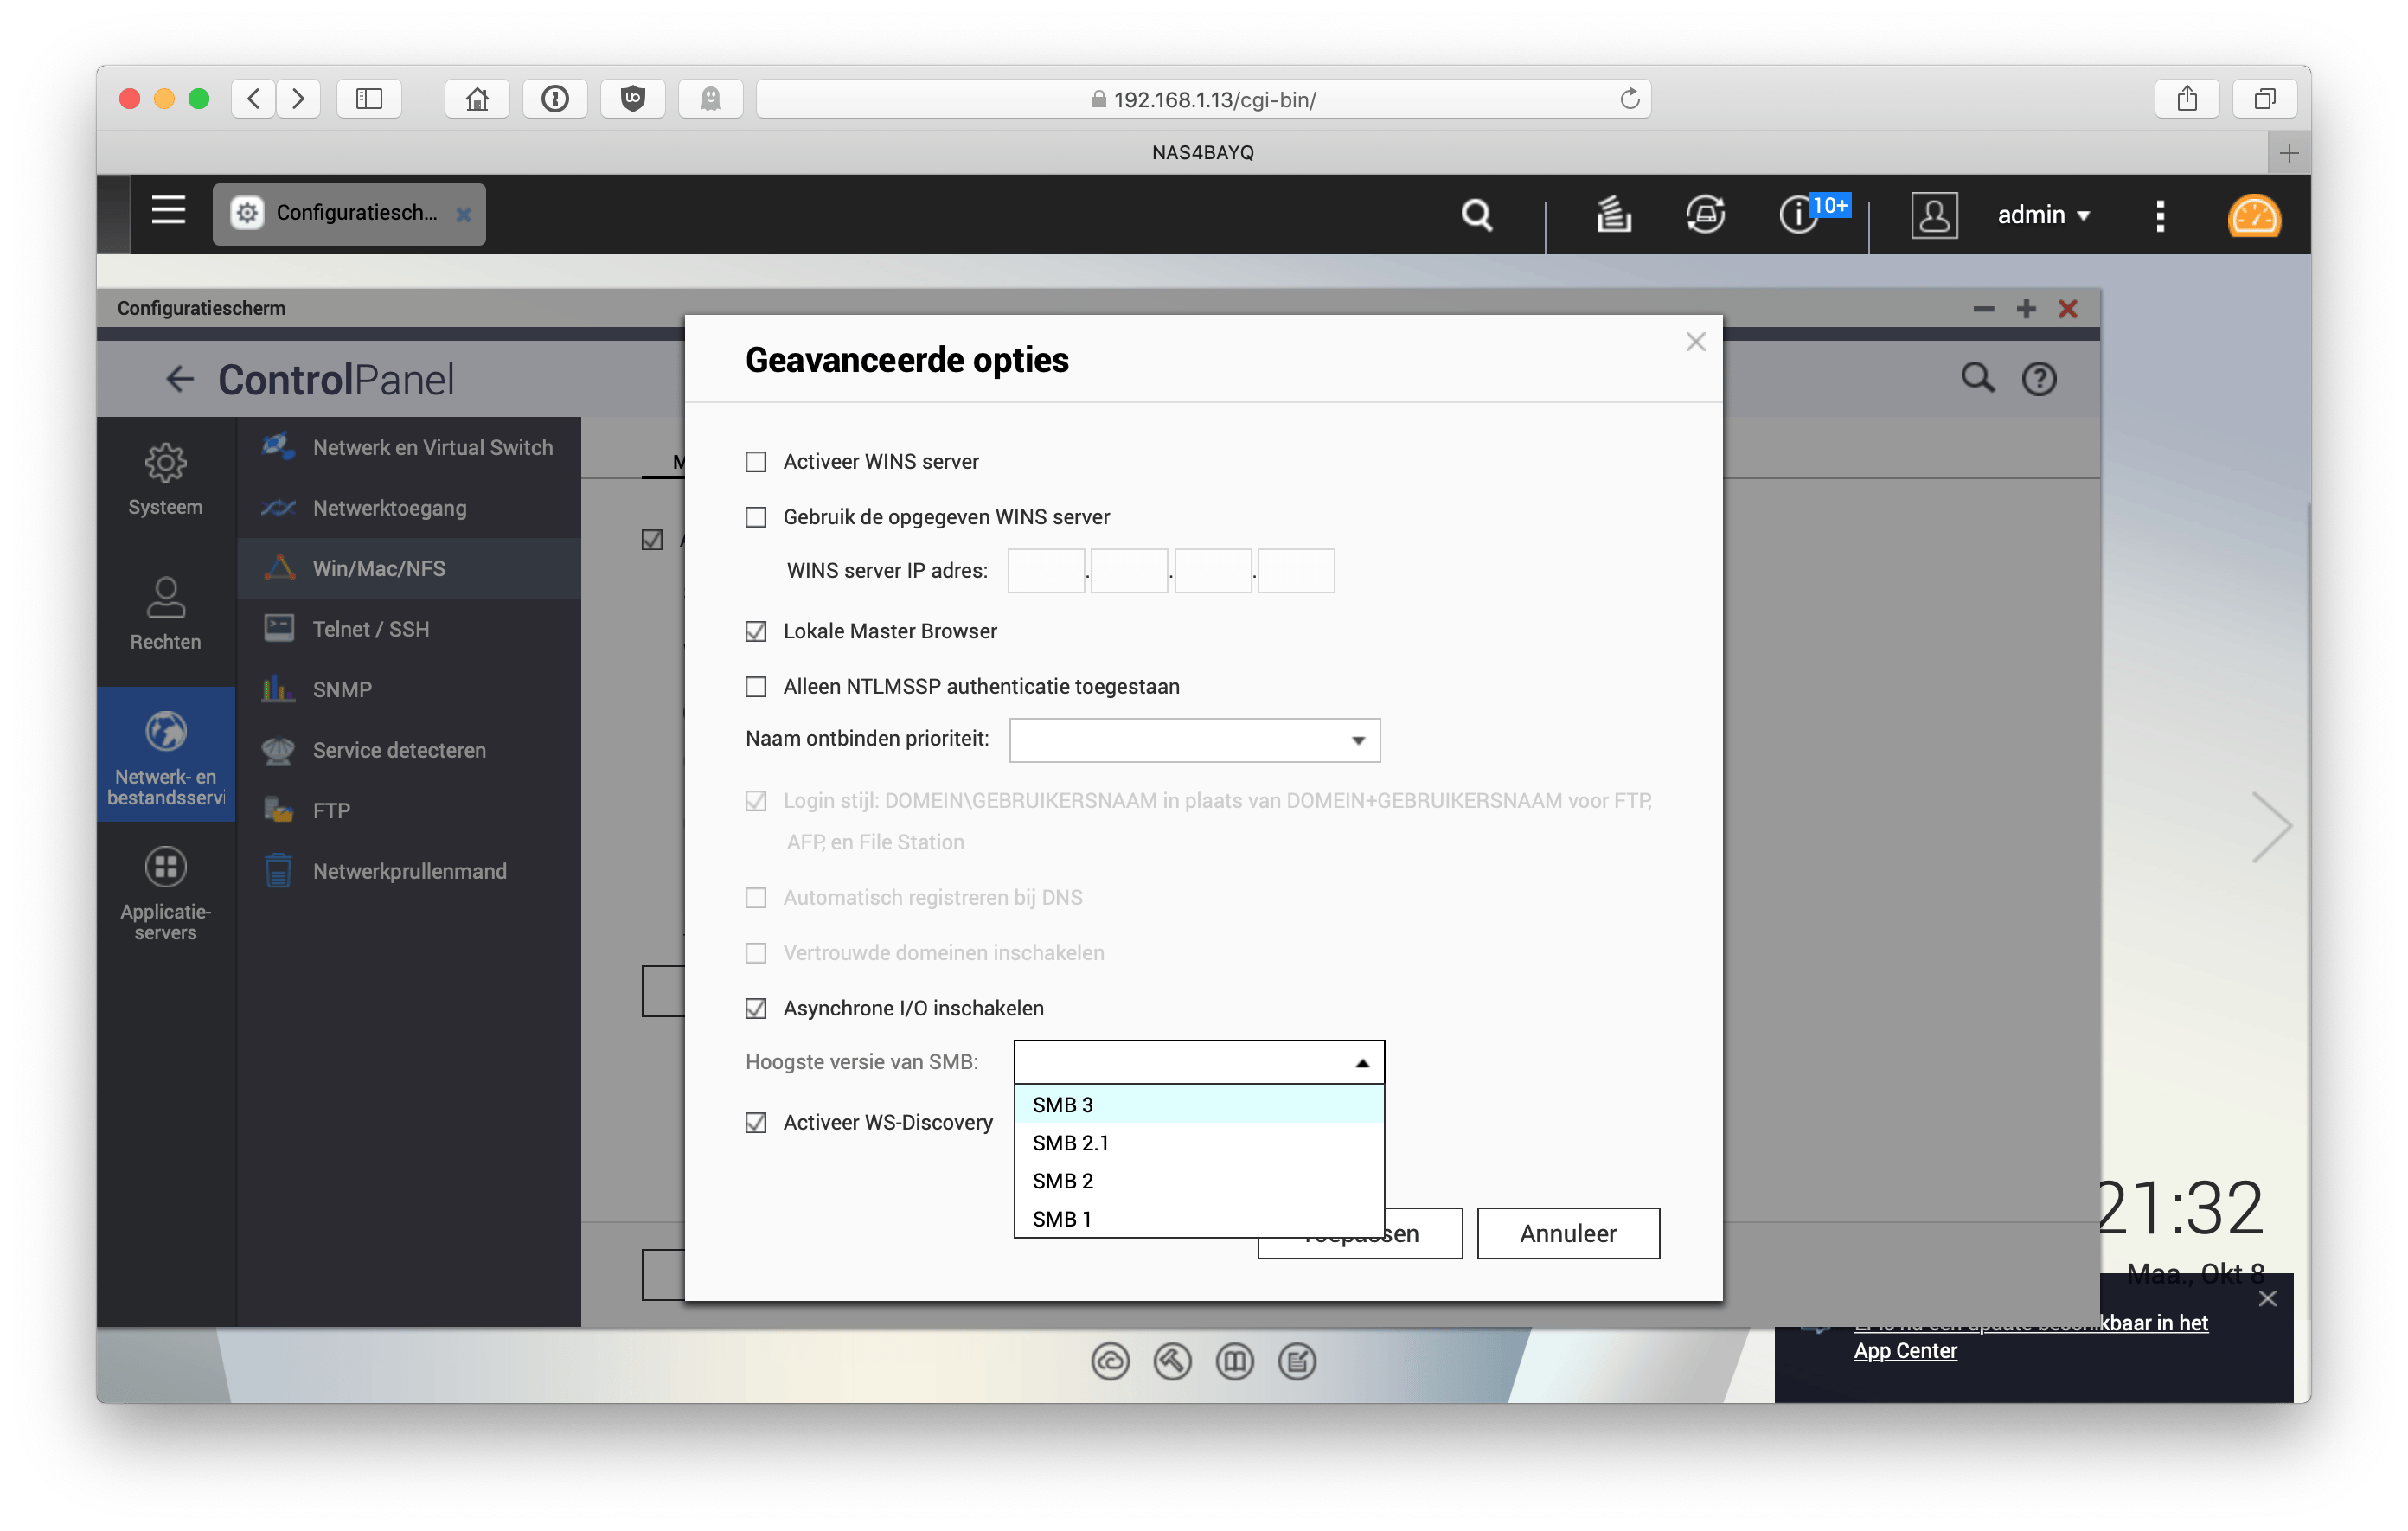This screenshot has width=2408, height=1531.
Task: Open the QTS search magnifier icon
Action: tap(1476, 214)
